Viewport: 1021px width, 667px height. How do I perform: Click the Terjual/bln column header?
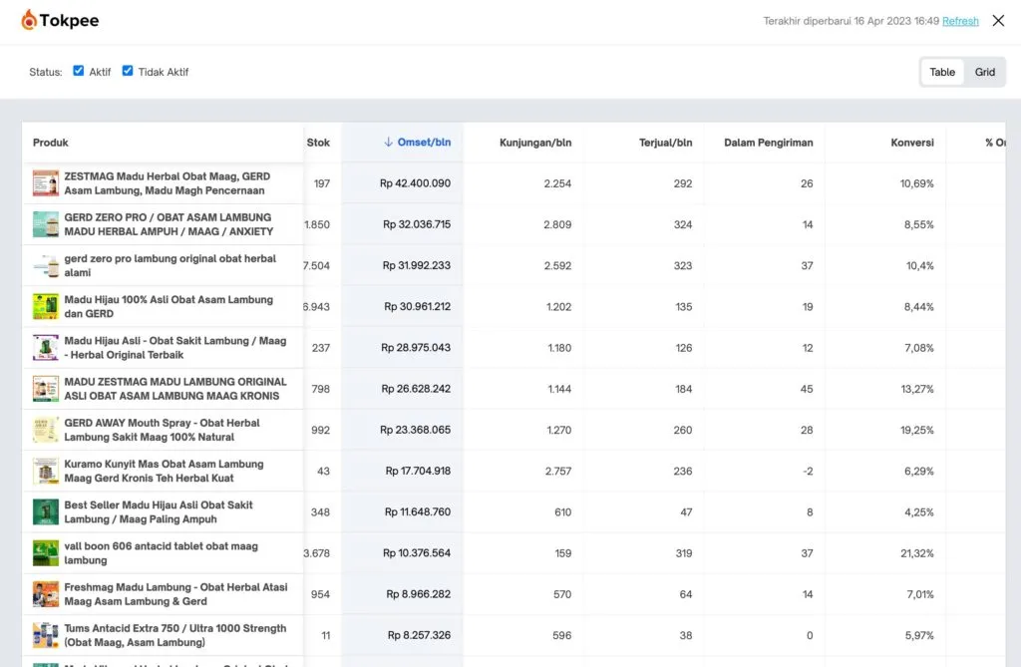tap(665, 143)
